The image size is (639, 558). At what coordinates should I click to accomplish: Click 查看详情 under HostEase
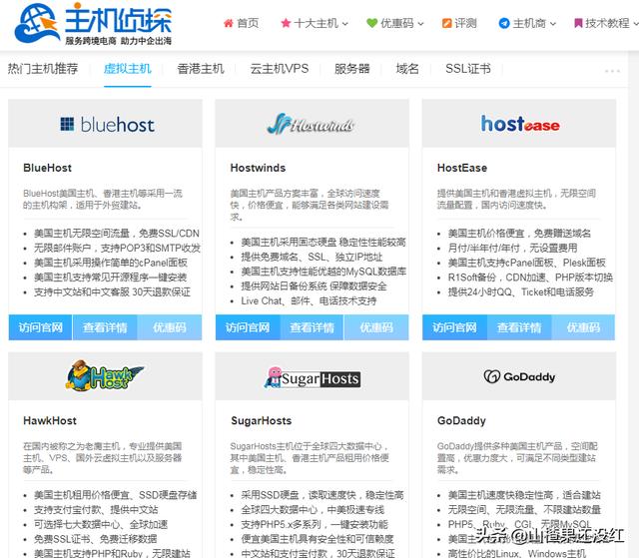click(x=519, y=327)
